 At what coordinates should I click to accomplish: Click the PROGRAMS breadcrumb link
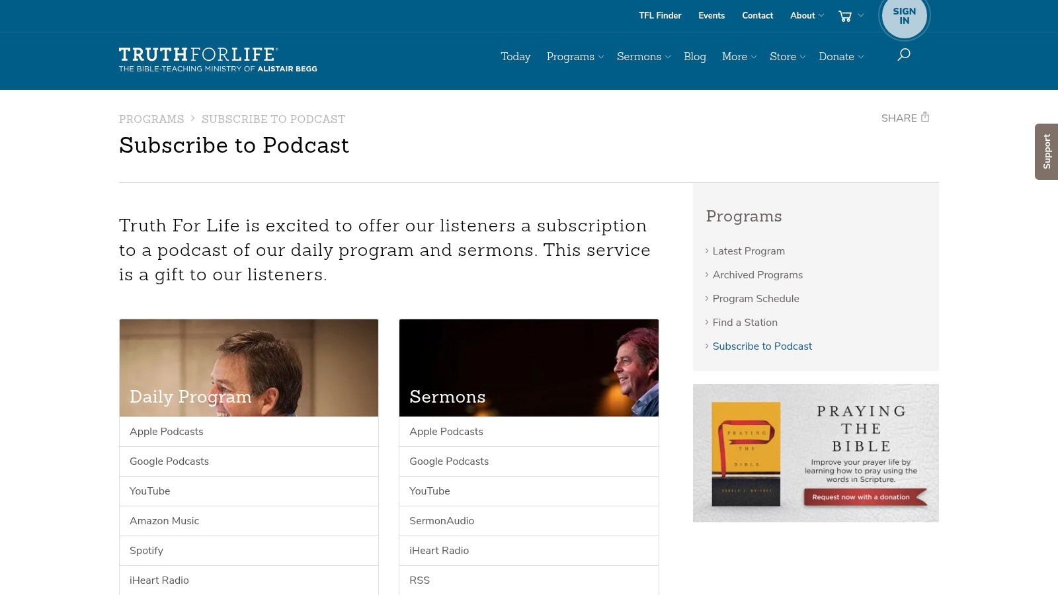click(151, 119)
